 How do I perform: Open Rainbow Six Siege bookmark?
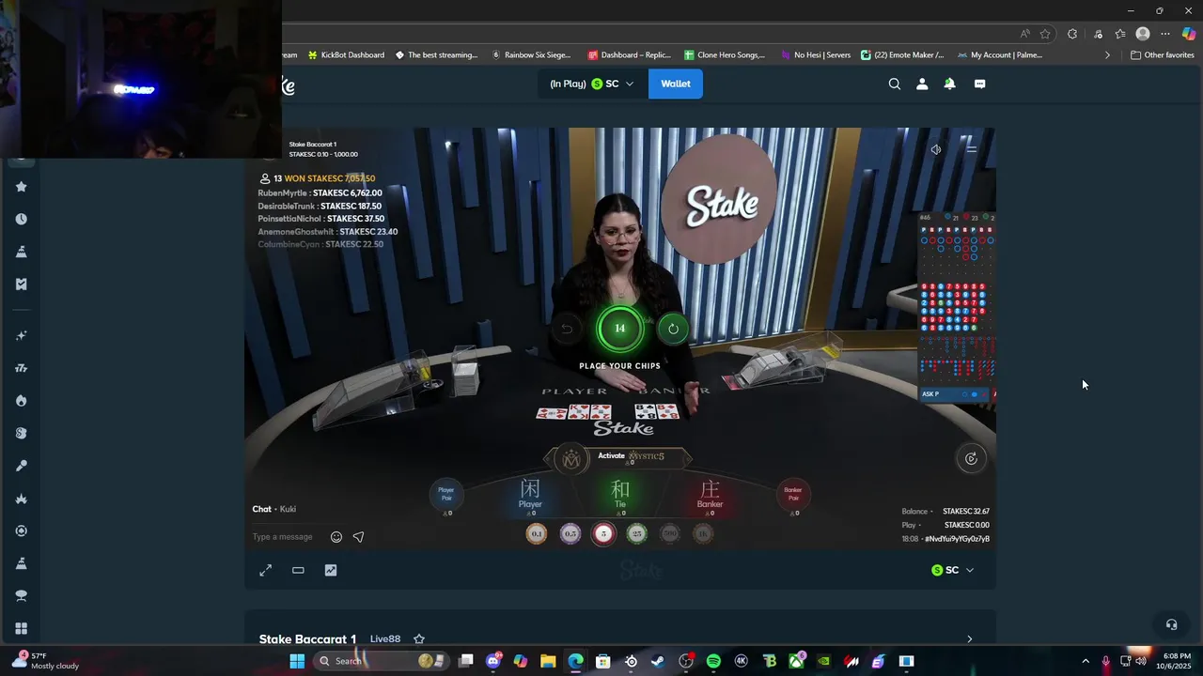532,55
